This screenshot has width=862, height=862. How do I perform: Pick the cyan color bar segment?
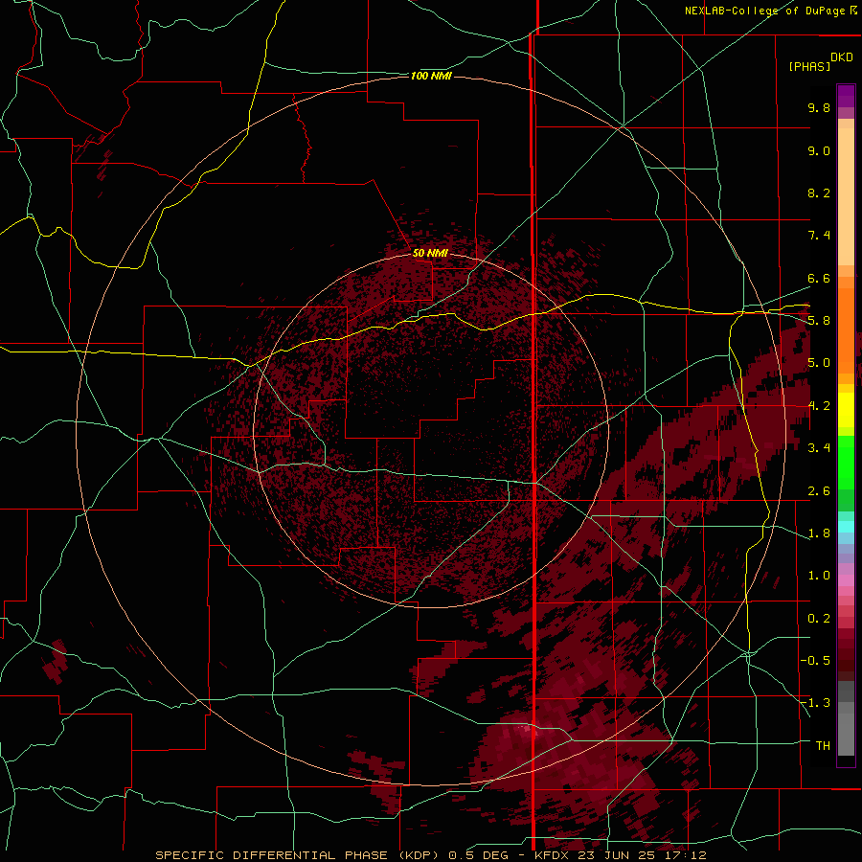click(x=846, y=527)
